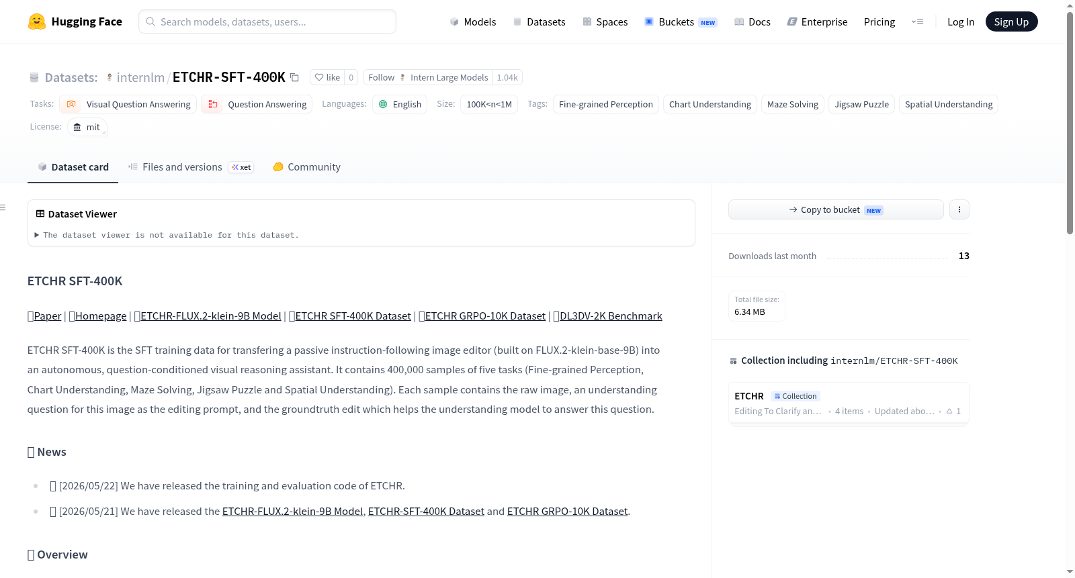Open the Pricing page
Screen dimensions: 1075x578
point(879,21)
